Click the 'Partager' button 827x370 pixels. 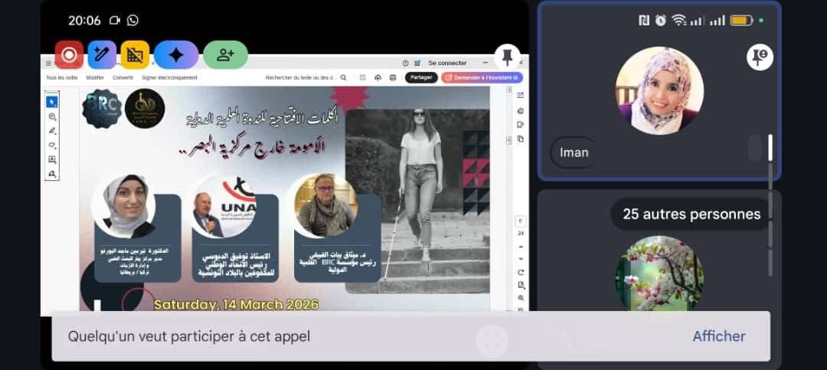click(x=420, y=77)
